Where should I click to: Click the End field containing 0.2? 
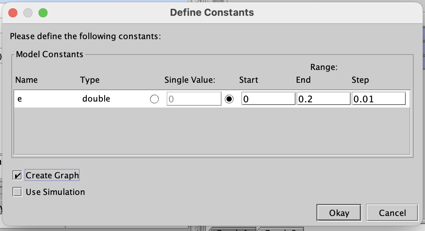[323, 99]
